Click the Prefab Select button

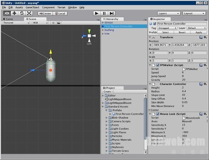click(x=166, y=32)
